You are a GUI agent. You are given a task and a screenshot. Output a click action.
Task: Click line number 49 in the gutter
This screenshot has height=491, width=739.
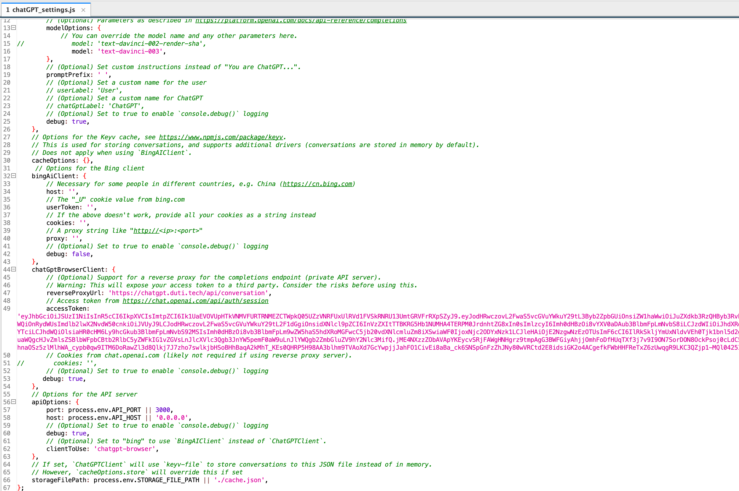(7, 308)
